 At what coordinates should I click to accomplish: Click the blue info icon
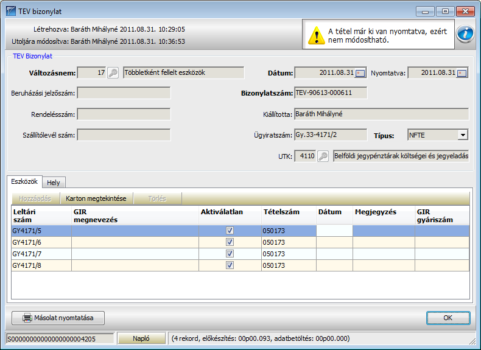coord(465,33)
